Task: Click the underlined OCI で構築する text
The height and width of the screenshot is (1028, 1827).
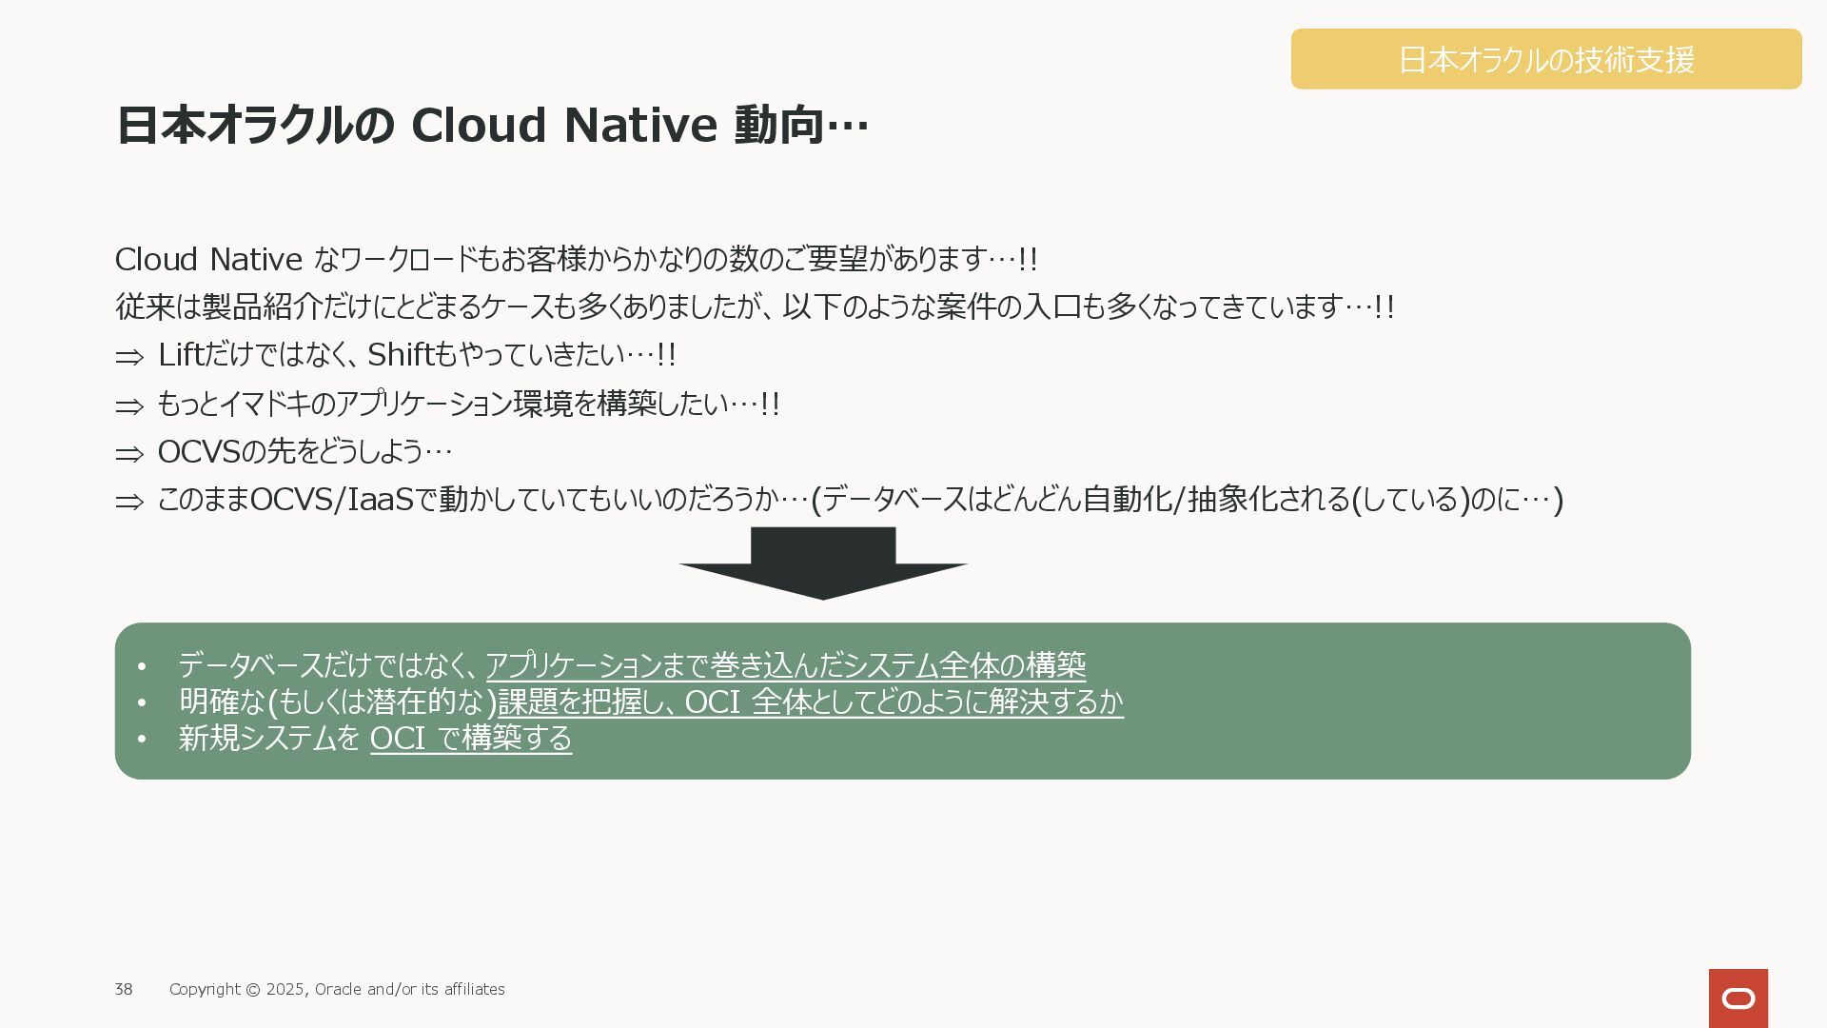Action: point(471,738)
